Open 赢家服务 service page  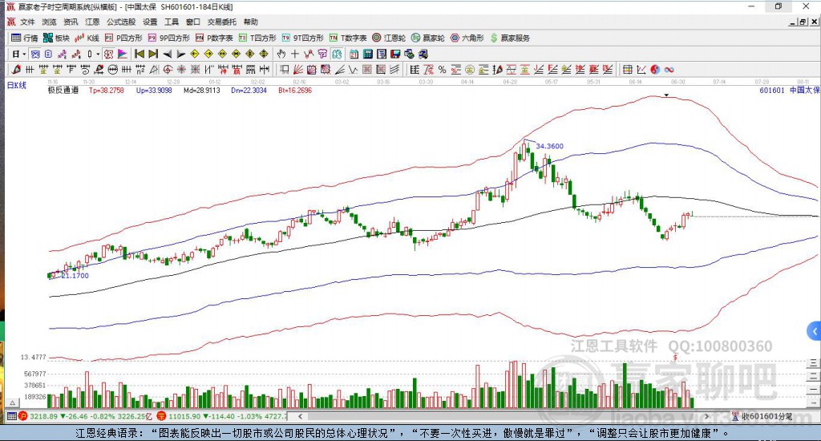coord(510,38)
